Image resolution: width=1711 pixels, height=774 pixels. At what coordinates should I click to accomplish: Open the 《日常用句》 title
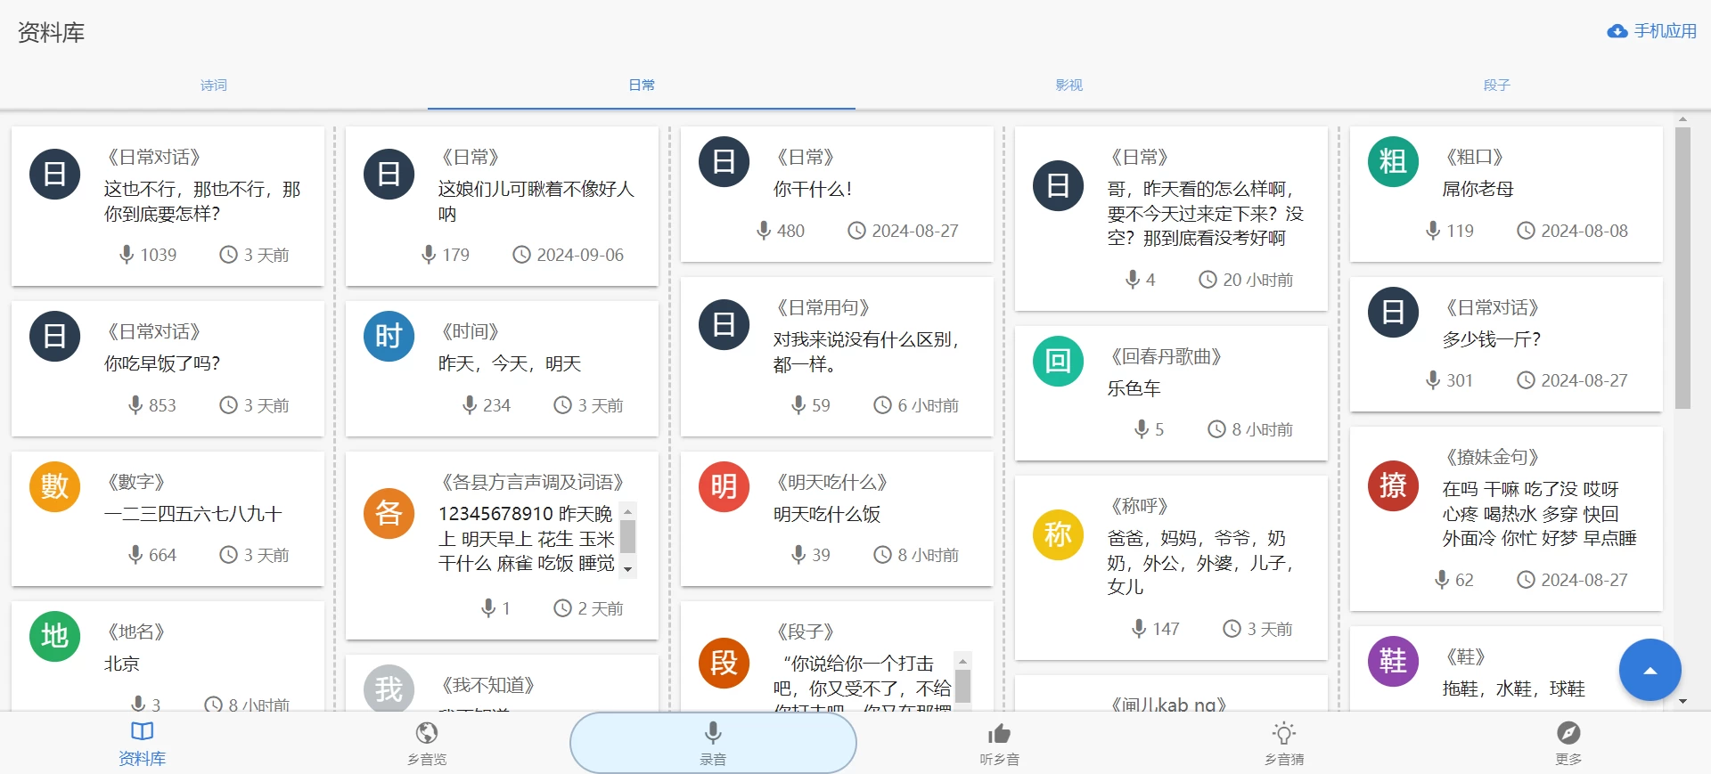pos(823,308)
